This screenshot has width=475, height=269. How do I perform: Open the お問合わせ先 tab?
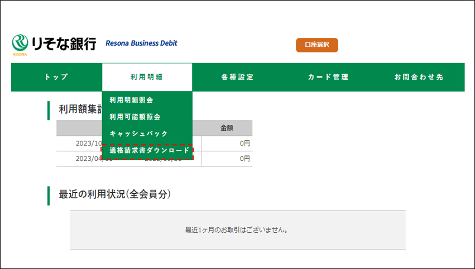[x=419, y=77]
